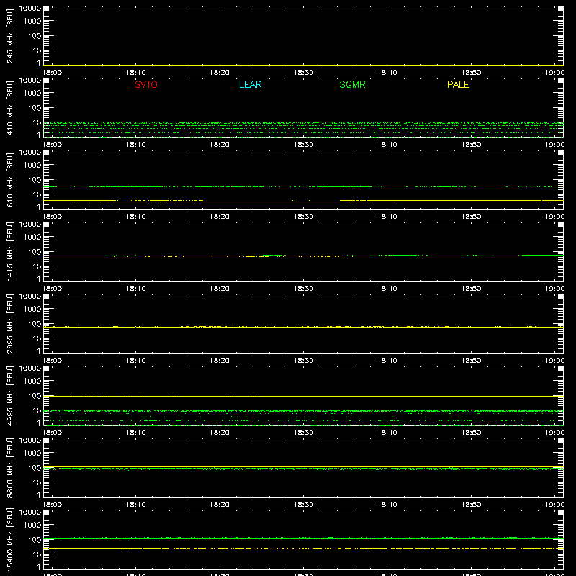Click the red SVTO station label
This screenshot has width=576, height=576.
[146, 84]
